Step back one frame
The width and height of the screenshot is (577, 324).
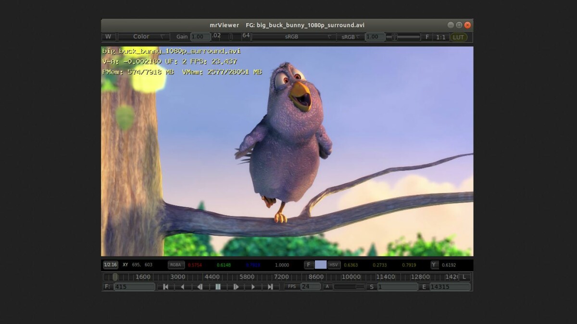(200, 287)
